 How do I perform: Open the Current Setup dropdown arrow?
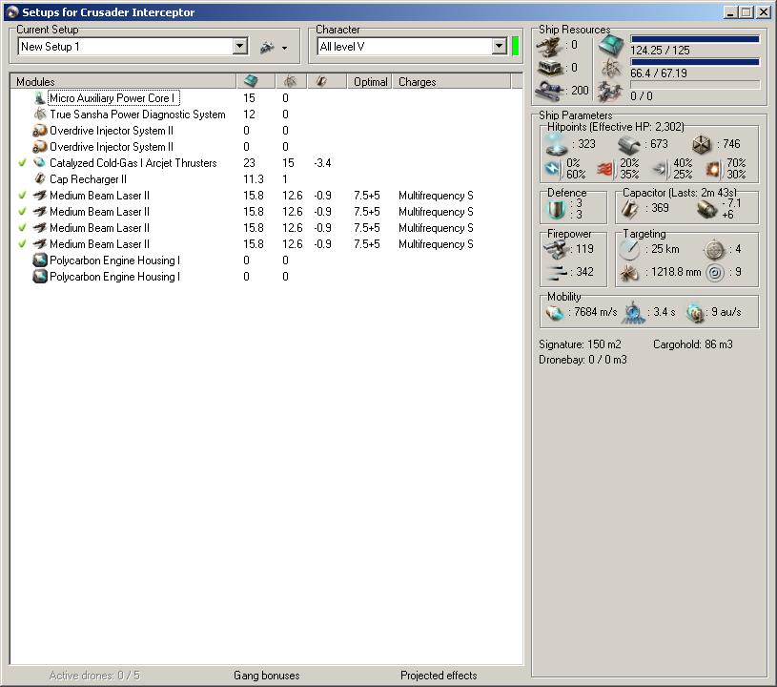[240, 47]
